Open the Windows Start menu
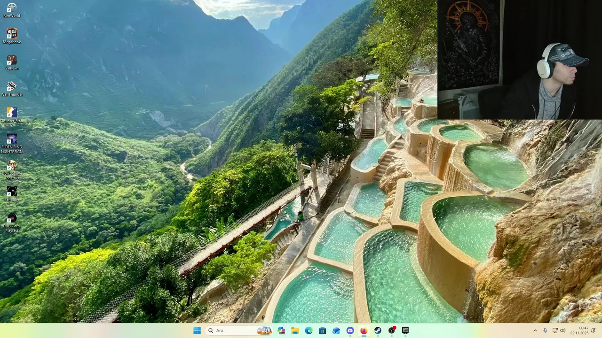Viewport: 602px width, 338px height. click(x=197, y=330)
